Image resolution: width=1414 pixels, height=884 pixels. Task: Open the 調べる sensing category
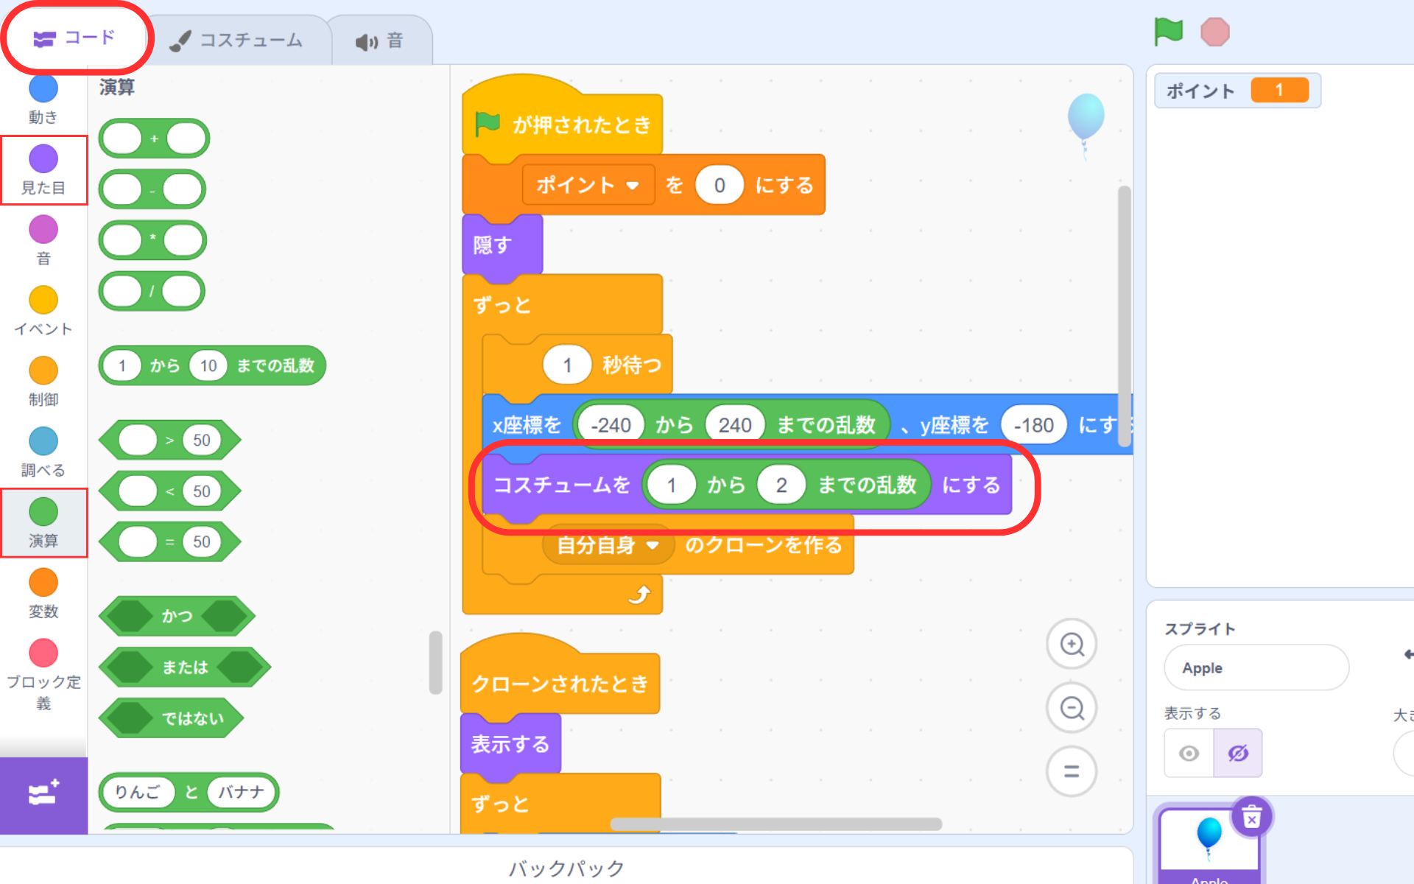(43, 452)
